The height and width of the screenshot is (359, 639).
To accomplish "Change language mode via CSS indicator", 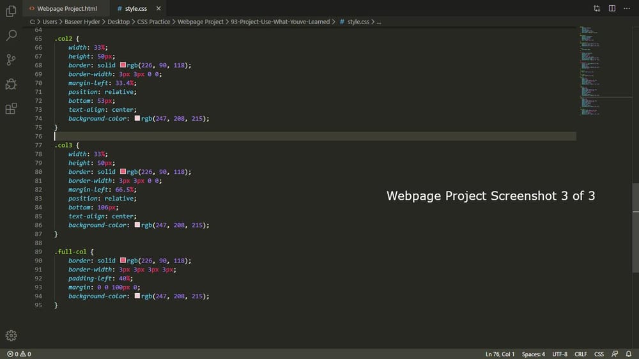I will 599,354.
